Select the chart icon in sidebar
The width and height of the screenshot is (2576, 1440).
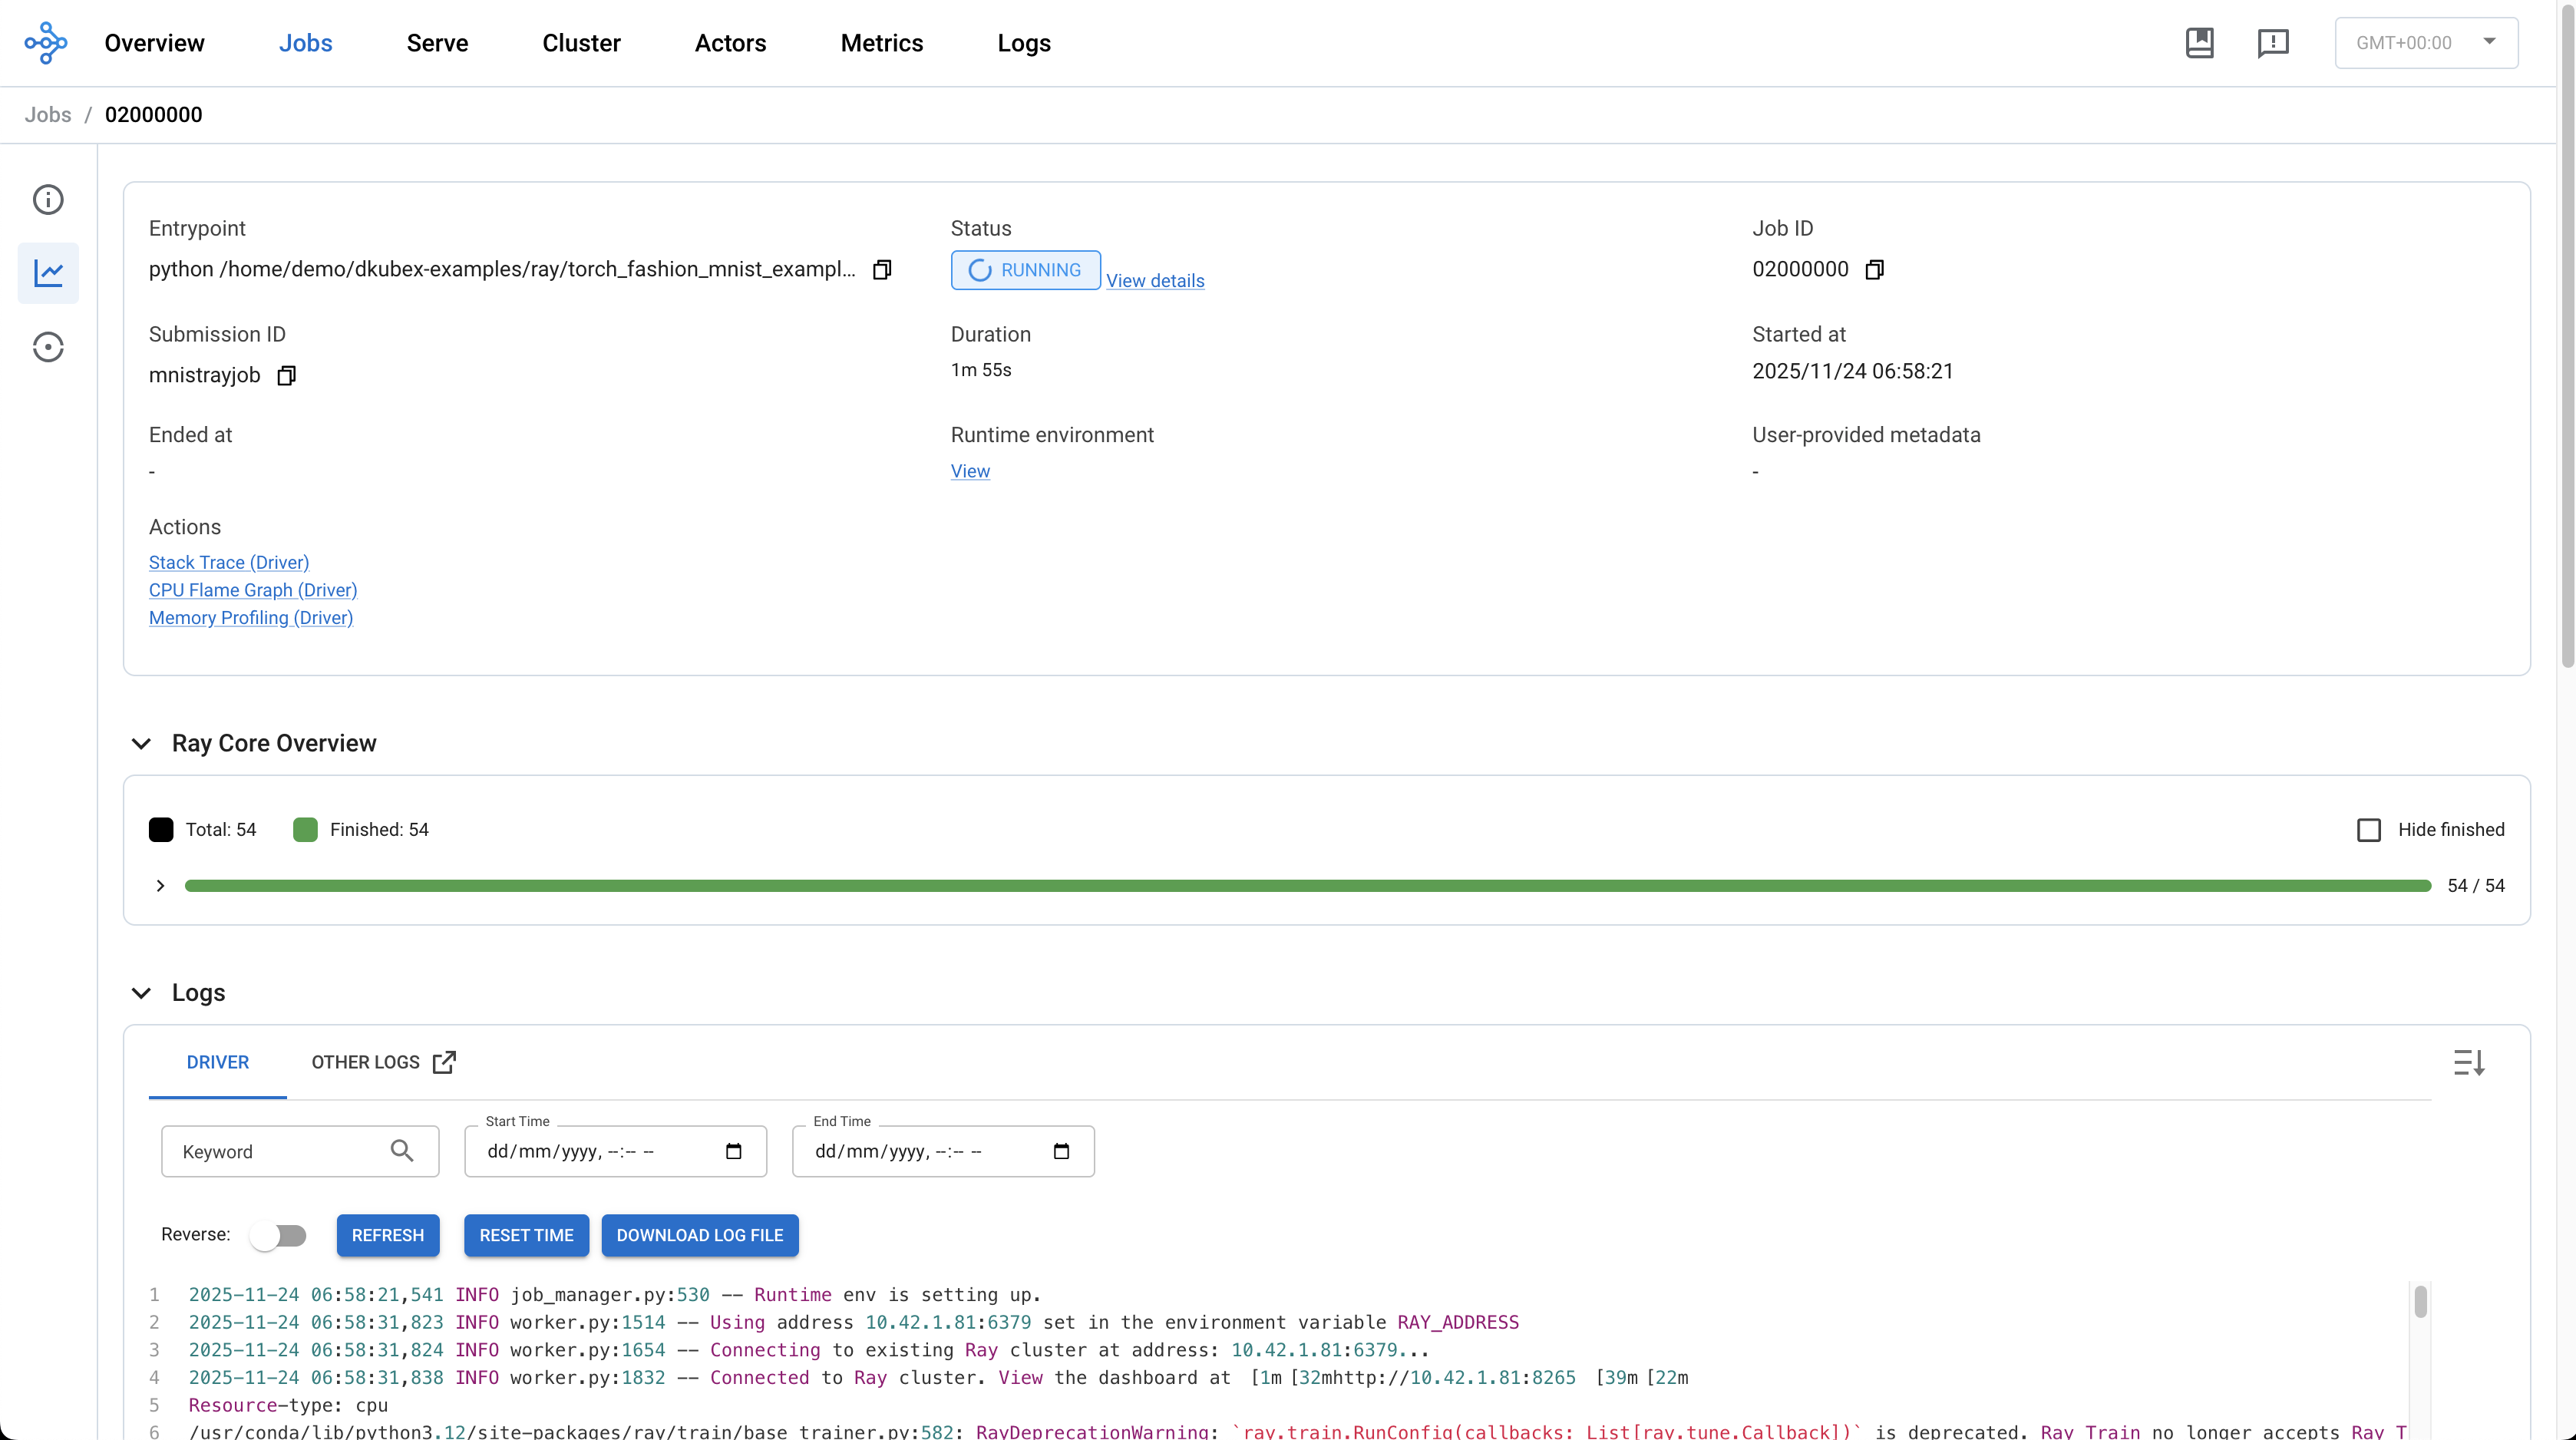click(x=48, y=273)
